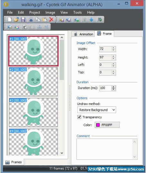The height and width of the screenshot is (173, 146).
Task: Paste frame from clipboard
Action: pyautogui.click(x=45, y=20)
